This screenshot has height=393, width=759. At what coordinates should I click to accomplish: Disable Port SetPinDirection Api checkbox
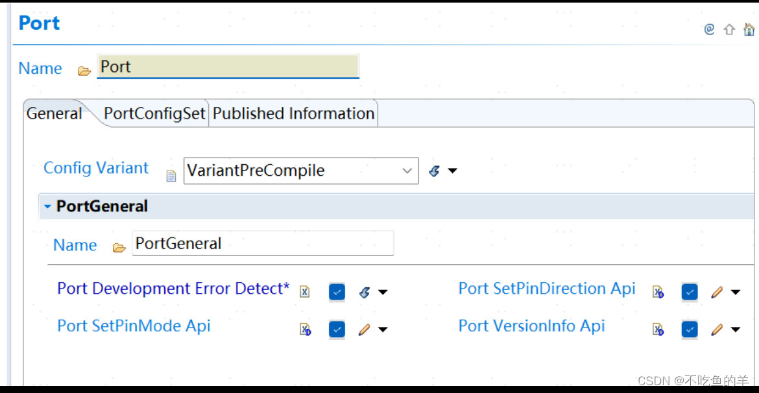coord(690,292)
